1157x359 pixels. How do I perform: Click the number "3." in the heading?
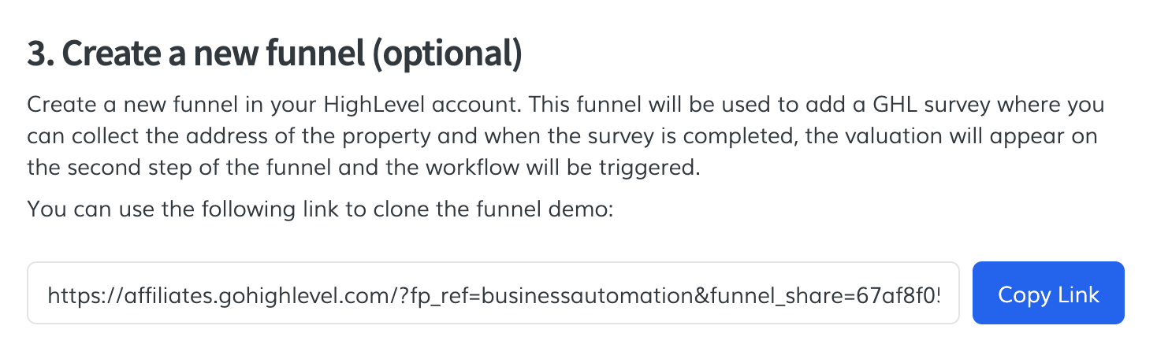[x=39, y=54]
